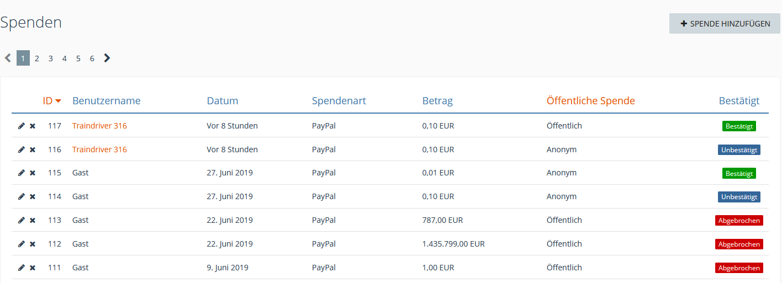Screen dimensions: 782x283
Task: Click the Abgebrochen badge of donation 113
Action: pyautogui.click(x=739, y=221)
